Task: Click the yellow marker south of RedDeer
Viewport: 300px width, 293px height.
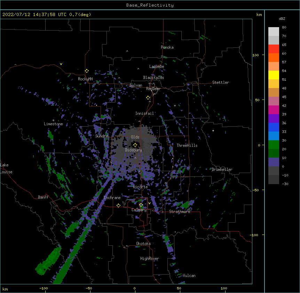Action: coord(148,98)
